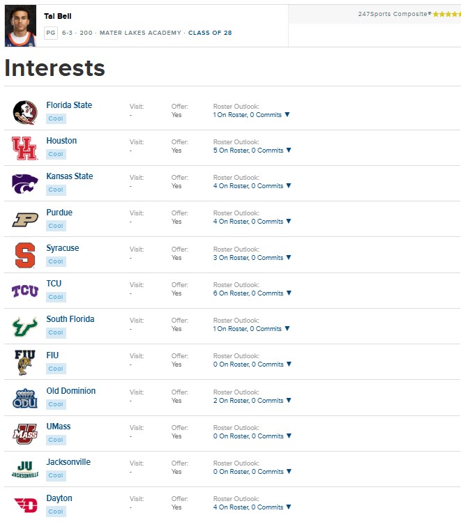Viewport: 461px width, 522px height.
Task: Click Tai Bell's player photo thumbnail
Action: 20,26
